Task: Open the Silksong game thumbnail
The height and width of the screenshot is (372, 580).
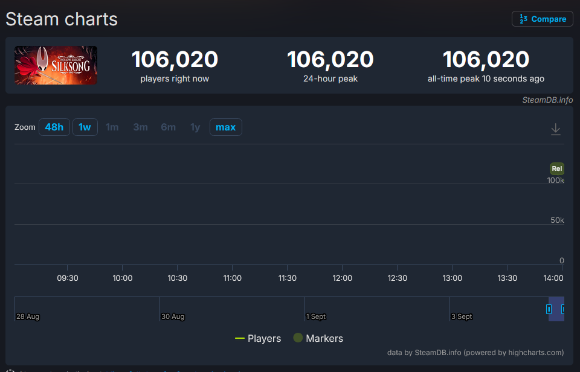Action: click(x=56, y=65)
